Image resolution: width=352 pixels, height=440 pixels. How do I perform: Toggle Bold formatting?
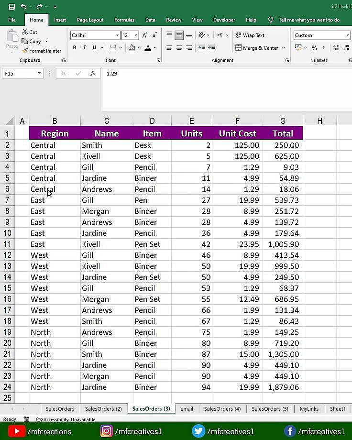click(x=75, y=48)
